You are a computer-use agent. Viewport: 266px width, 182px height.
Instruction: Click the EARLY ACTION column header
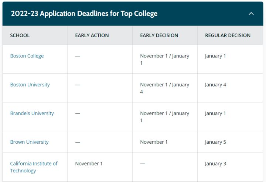[x=92, y=36]
